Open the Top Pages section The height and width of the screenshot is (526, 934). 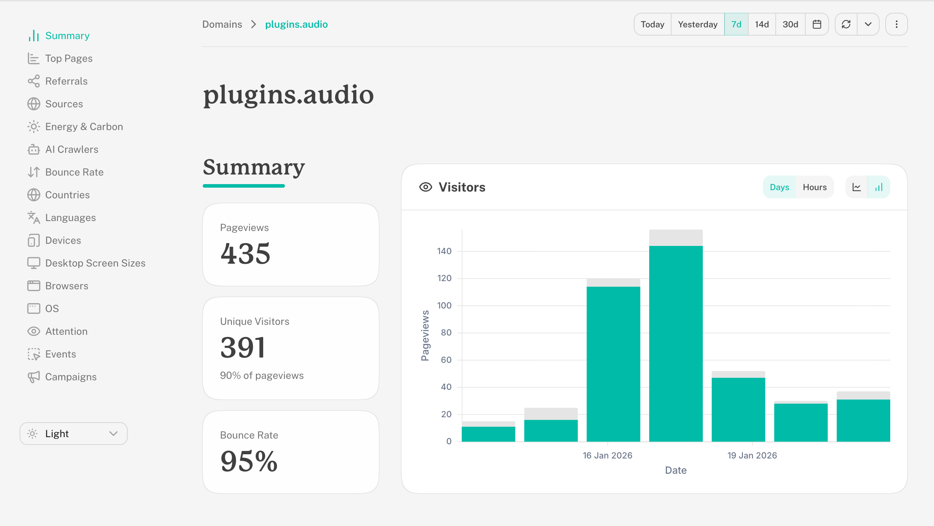(x=69, y=58)
